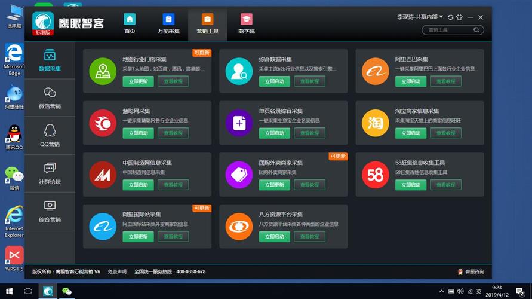
Task: Open the WPS H5 desktop icon
Action: 14,258
